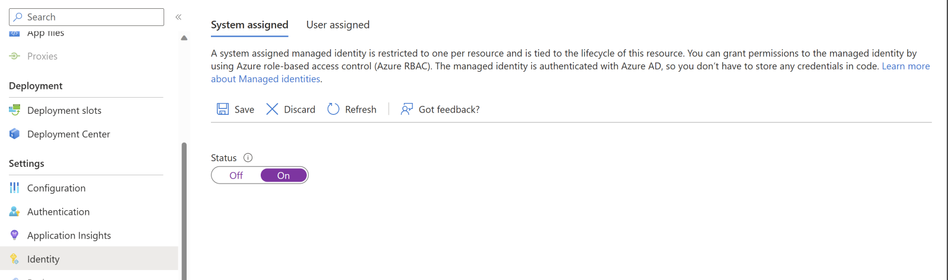Open Application Insights in sidebar
The width and height of the screenshot is (948, 280).
69,236
